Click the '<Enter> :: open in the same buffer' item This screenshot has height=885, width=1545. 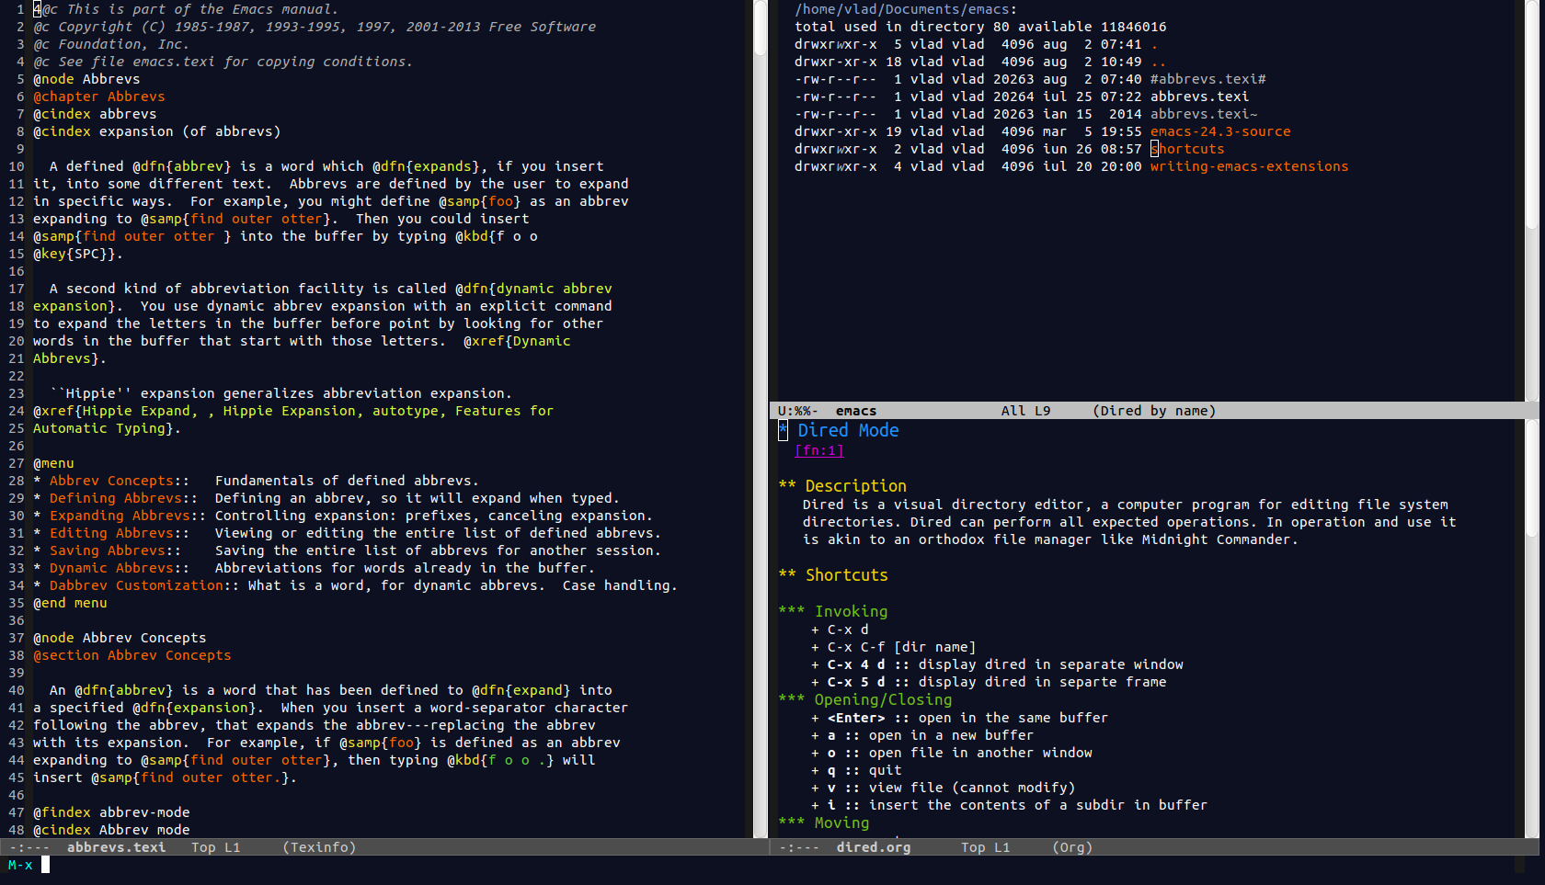pos(959,718)
